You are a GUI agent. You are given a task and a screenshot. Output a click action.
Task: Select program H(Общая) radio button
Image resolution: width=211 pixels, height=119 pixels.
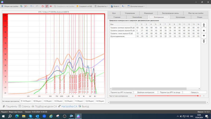click(95, 101)
